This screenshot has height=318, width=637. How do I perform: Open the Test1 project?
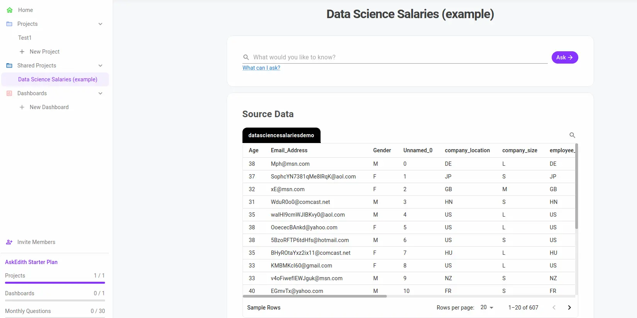[x=25, y=38]
